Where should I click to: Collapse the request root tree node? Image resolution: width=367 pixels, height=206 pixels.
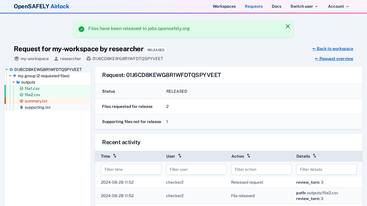[7, 70]
